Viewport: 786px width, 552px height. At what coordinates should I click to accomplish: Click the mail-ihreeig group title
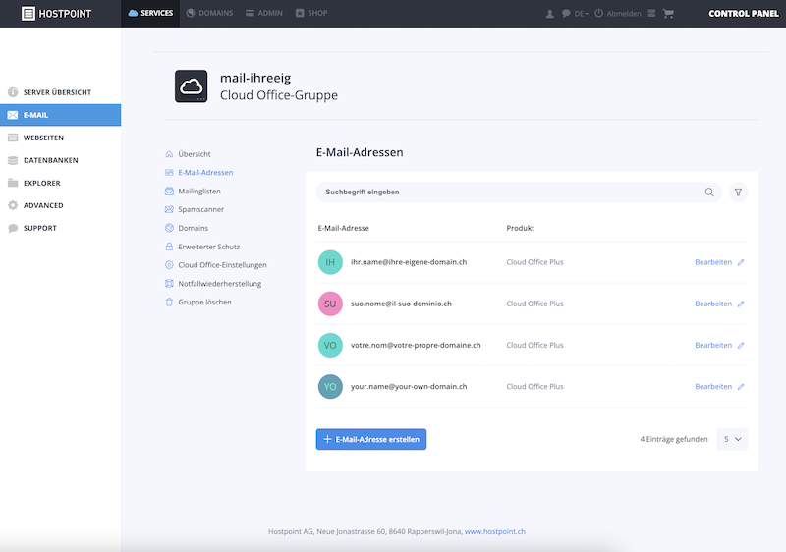coord(255,79)
